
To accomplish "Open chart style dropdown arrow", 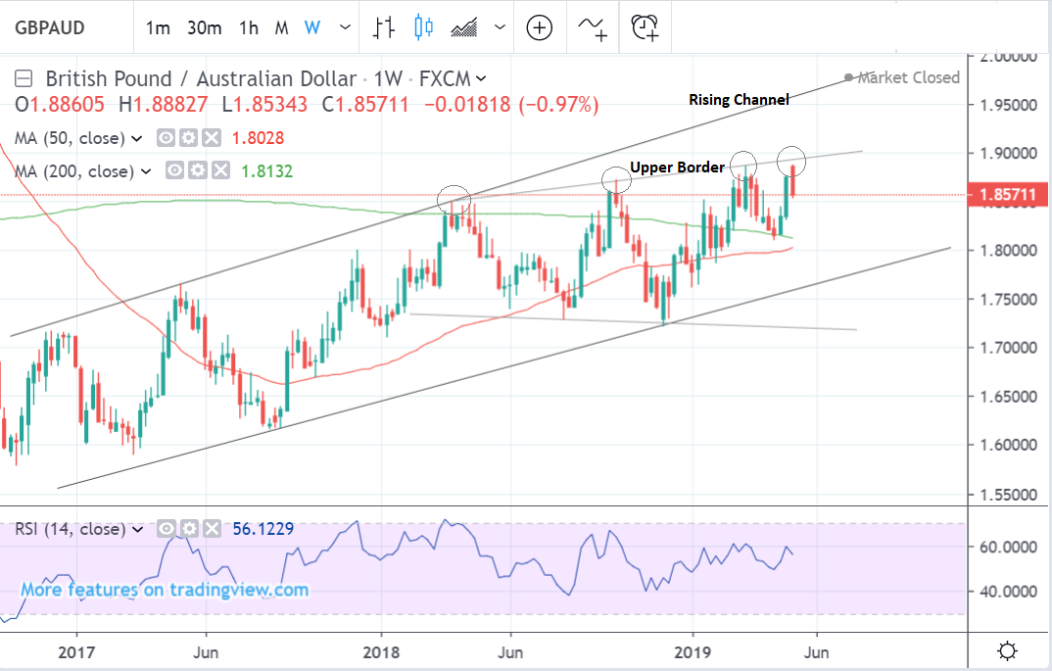I will pyautogui.click(x=501, y=27).
